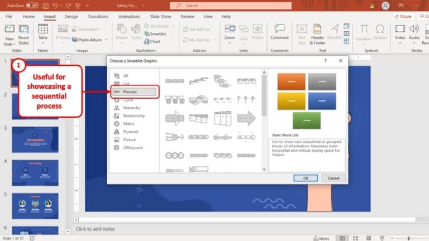
Task: Open the Transitions tab
Action: (98, 16)
